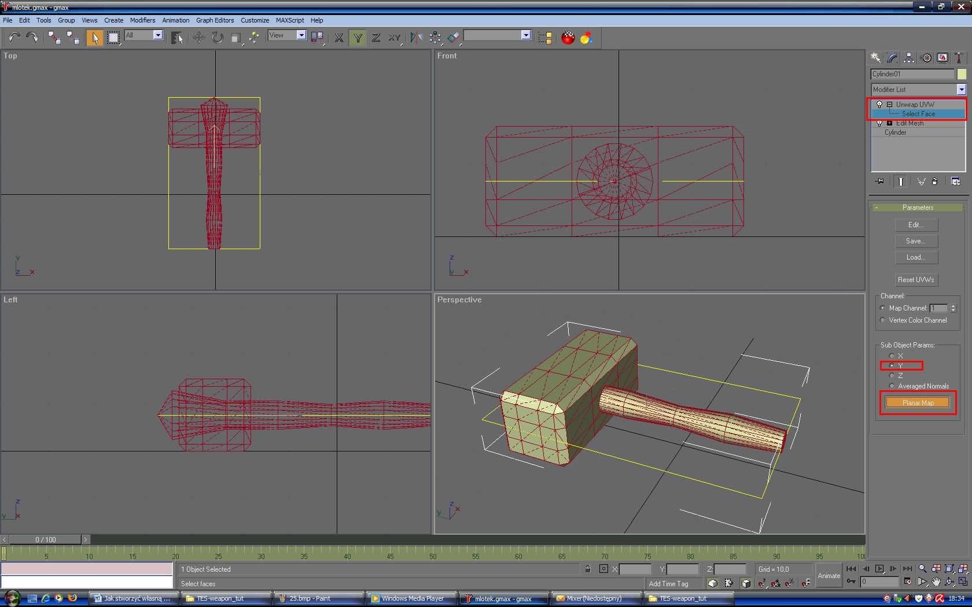Open the Utilities hammer panel tab
Viewport: 972px width, 607px height.
tap(959, 57)
